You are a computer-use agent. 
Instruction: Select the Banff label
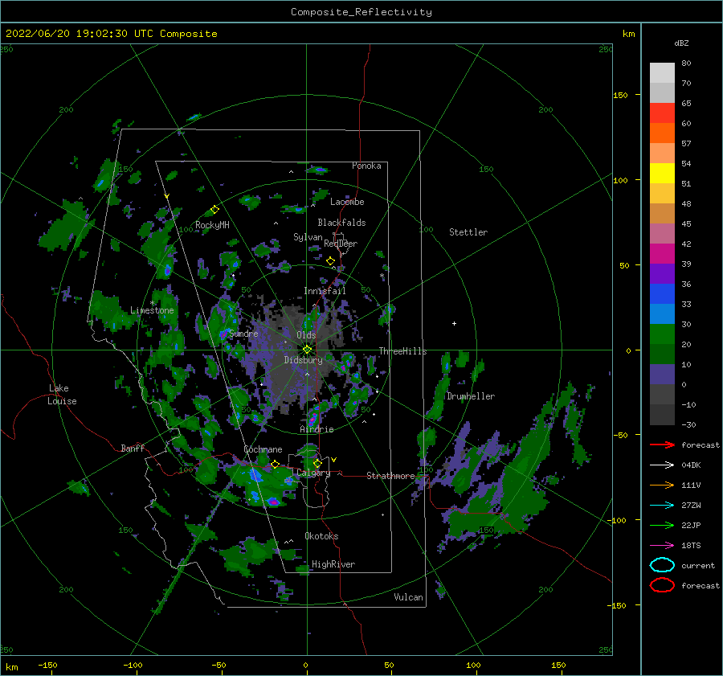(x=133, y=448)
